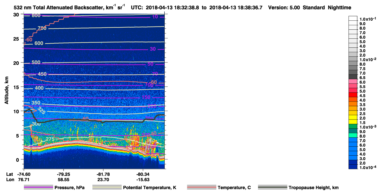Click the colorbar label '7.5'
The width and height of the screenshot is (379, 194).
coord(362,69)
